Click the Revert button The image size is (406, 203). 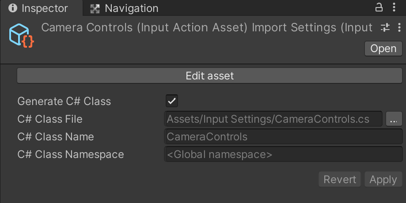click(339, 180)
